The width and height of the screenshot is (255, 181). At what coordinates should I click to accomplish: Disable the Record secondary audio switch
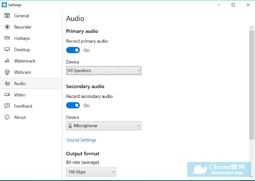(x=73, y=105)
